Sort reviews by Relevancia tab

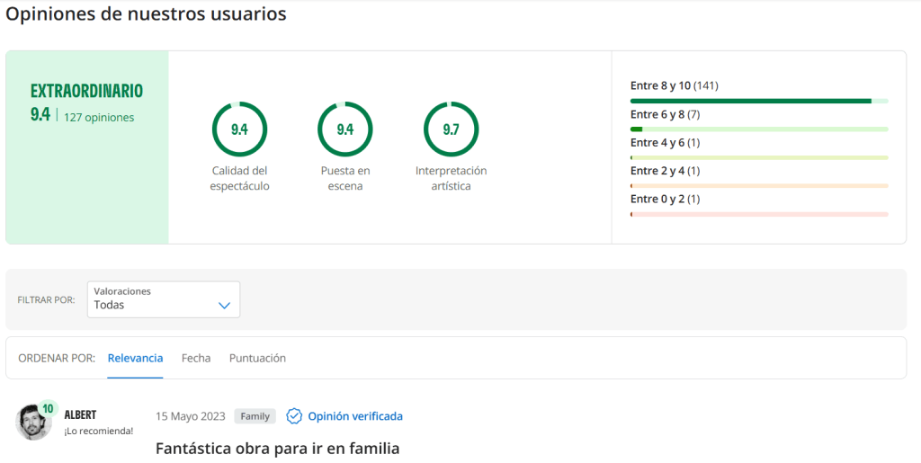[x=135, y=358]
